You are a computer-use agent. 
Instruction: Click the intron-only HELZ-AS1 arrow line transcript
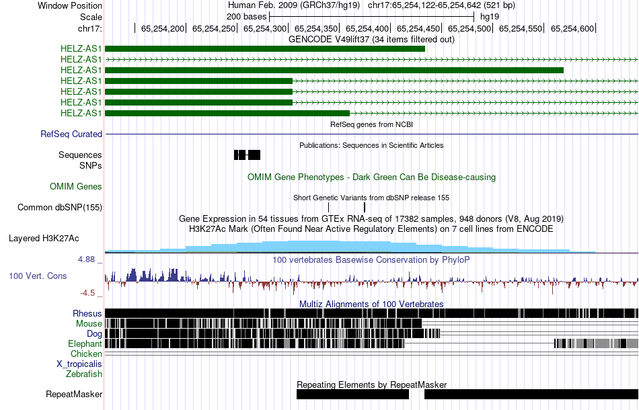[x=371, y=59]
